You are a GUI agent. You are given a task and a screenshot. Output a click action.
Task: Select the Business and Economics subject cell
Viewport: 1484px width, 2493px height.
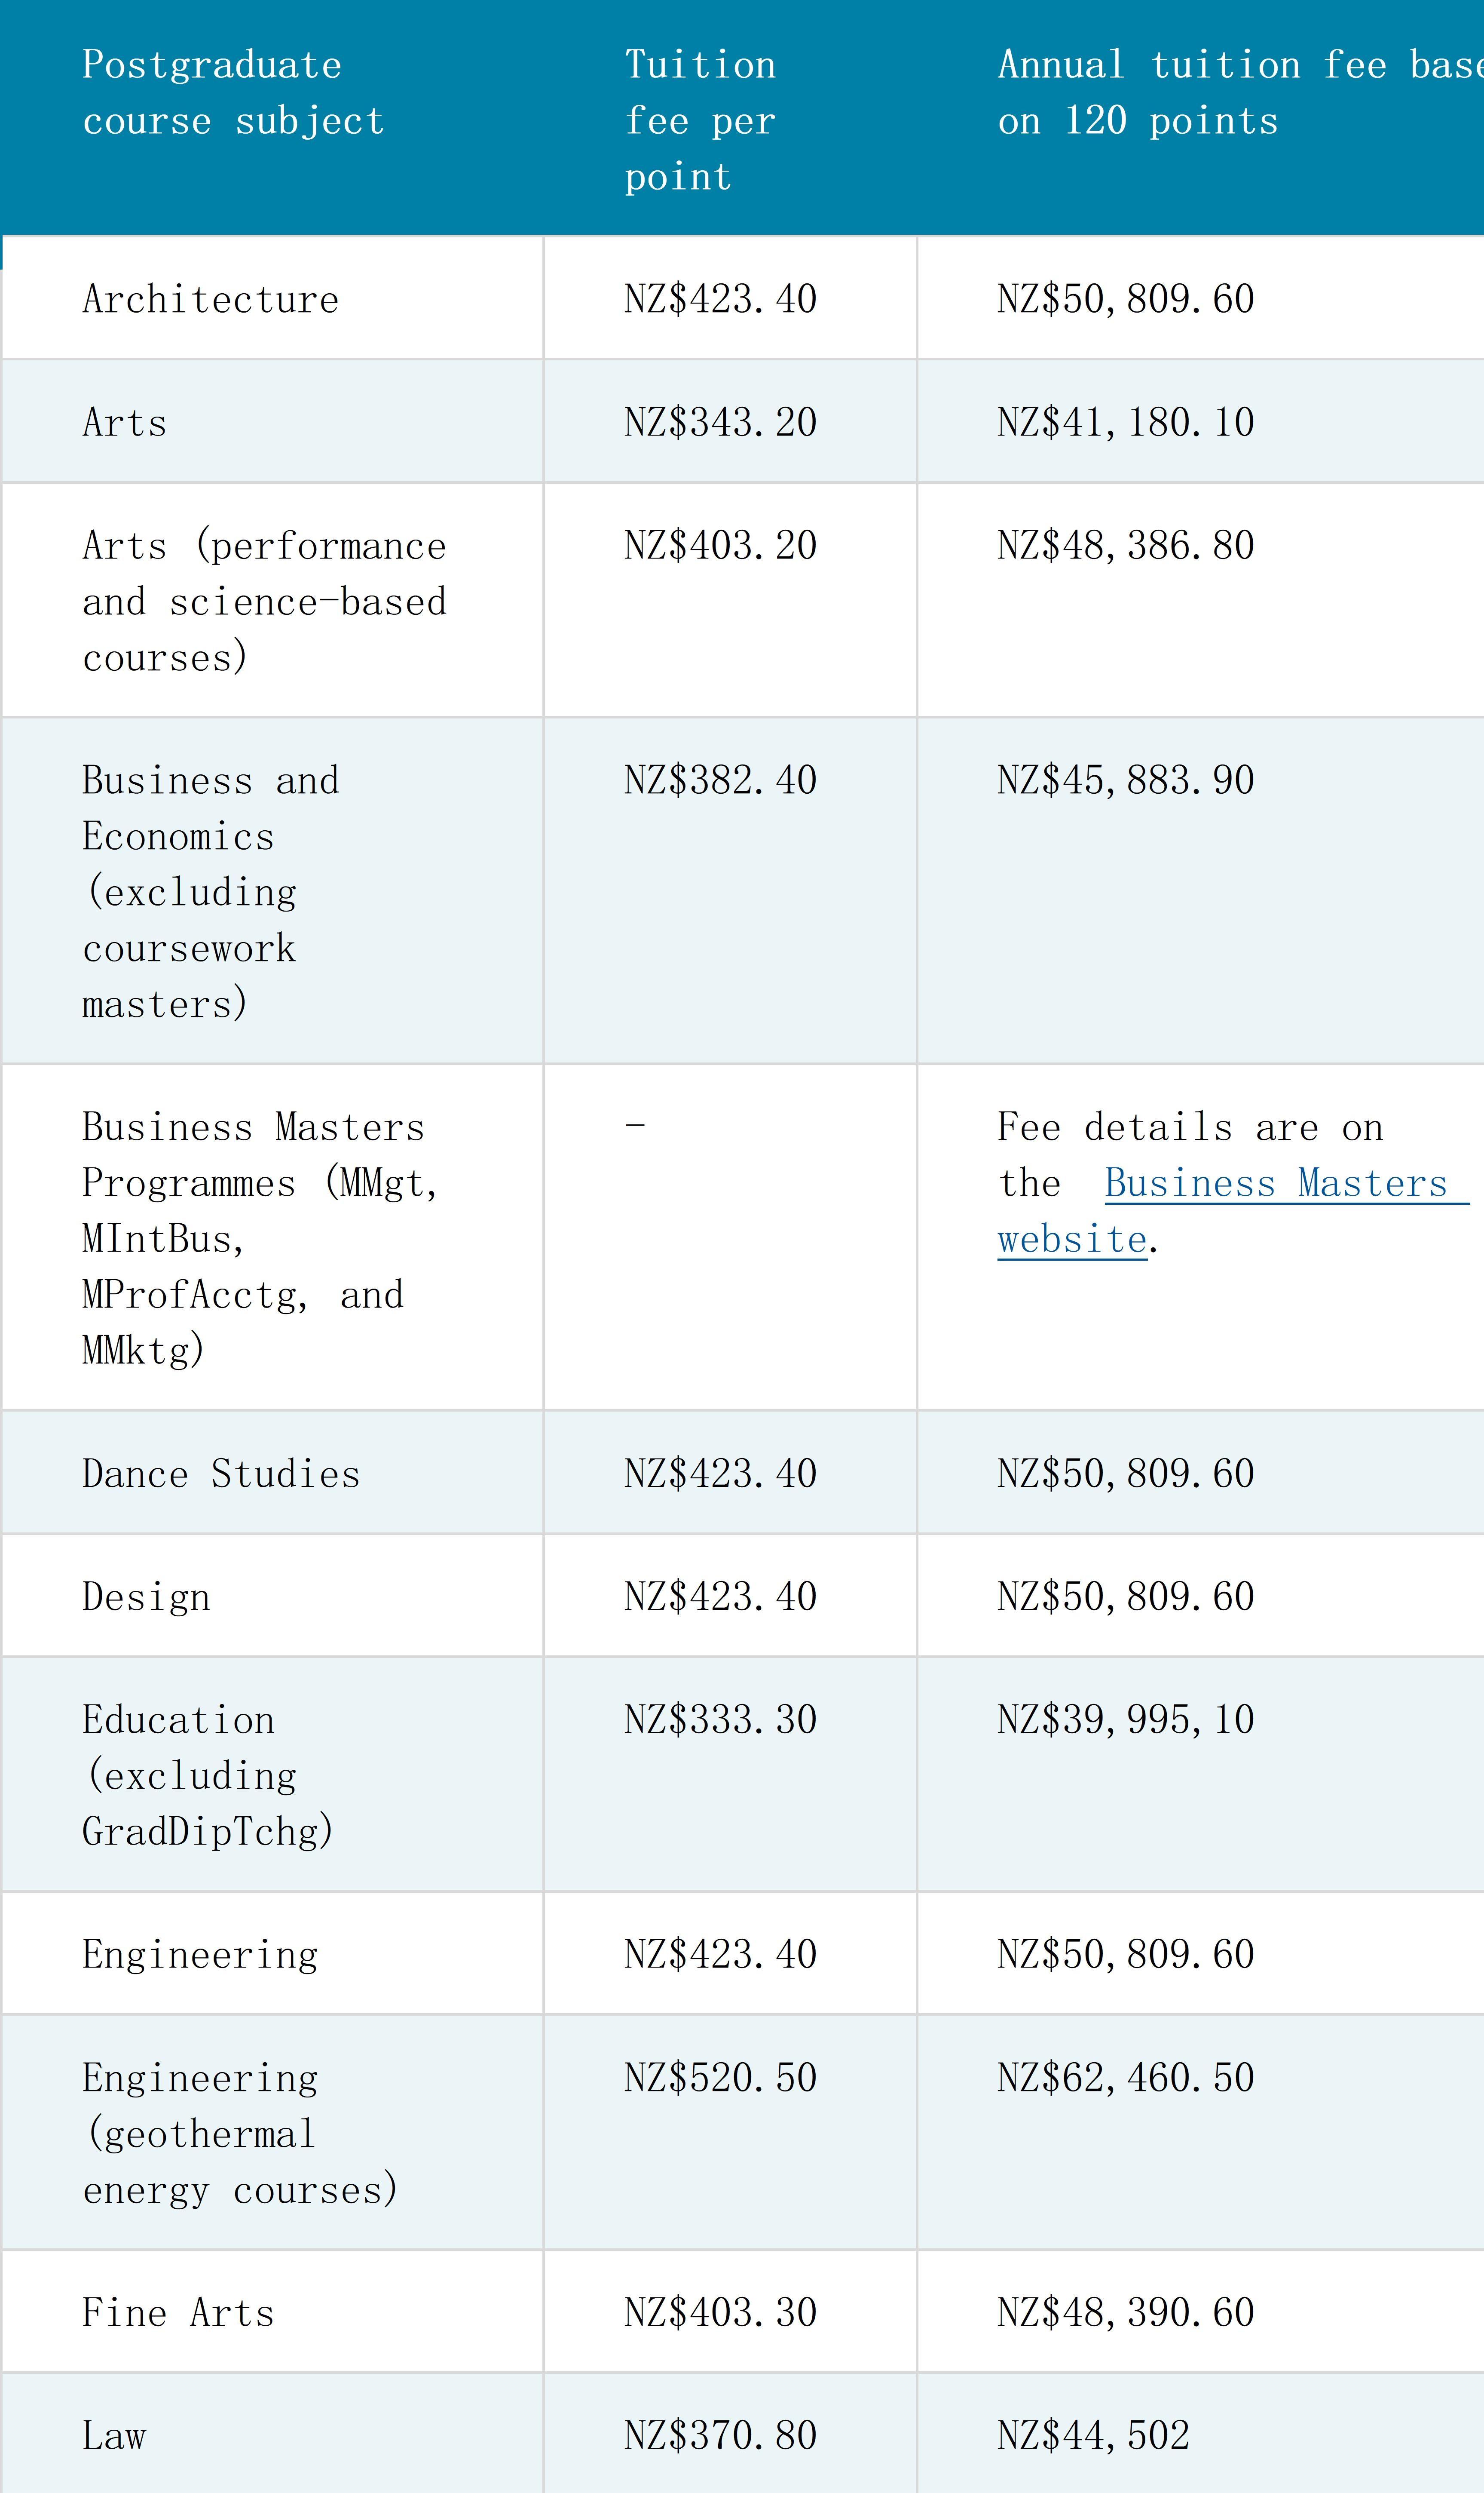click(x=211, y=891)
